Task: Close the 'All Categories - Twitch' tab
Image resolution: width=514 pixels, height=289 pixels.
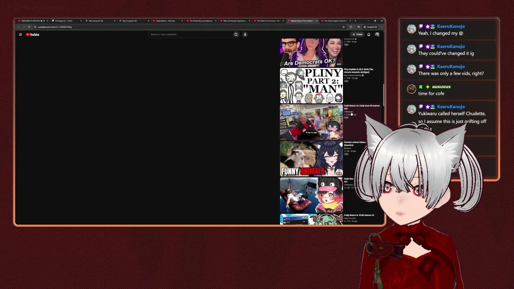Action: point(81,21)
